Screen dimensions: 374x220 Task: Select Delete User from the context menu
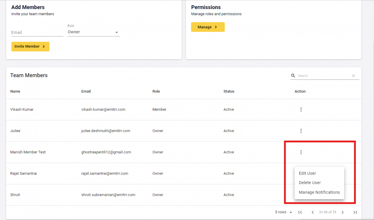point(310,183)
